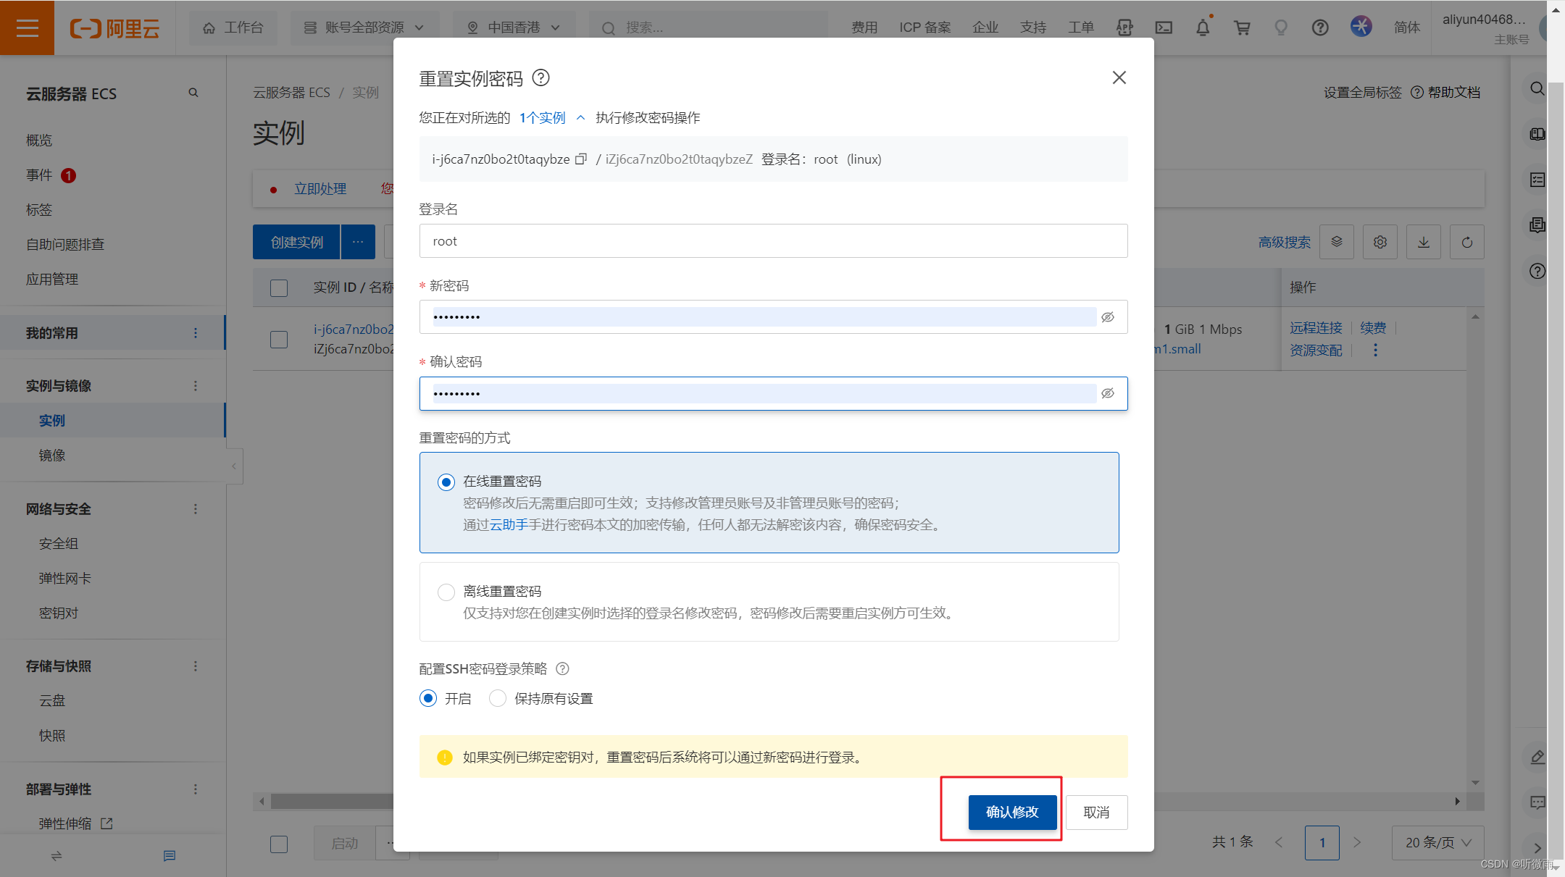Click the right sidebar edit pencil icon
This screenshot has height=877, width=1565.
(1537, 758)
